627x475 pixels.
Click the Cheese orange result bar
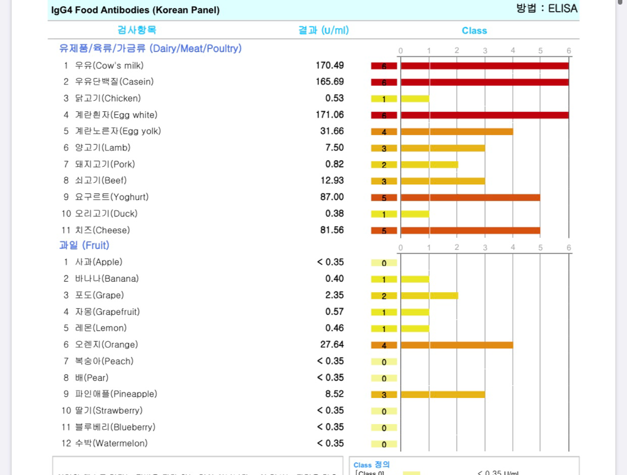470,230
